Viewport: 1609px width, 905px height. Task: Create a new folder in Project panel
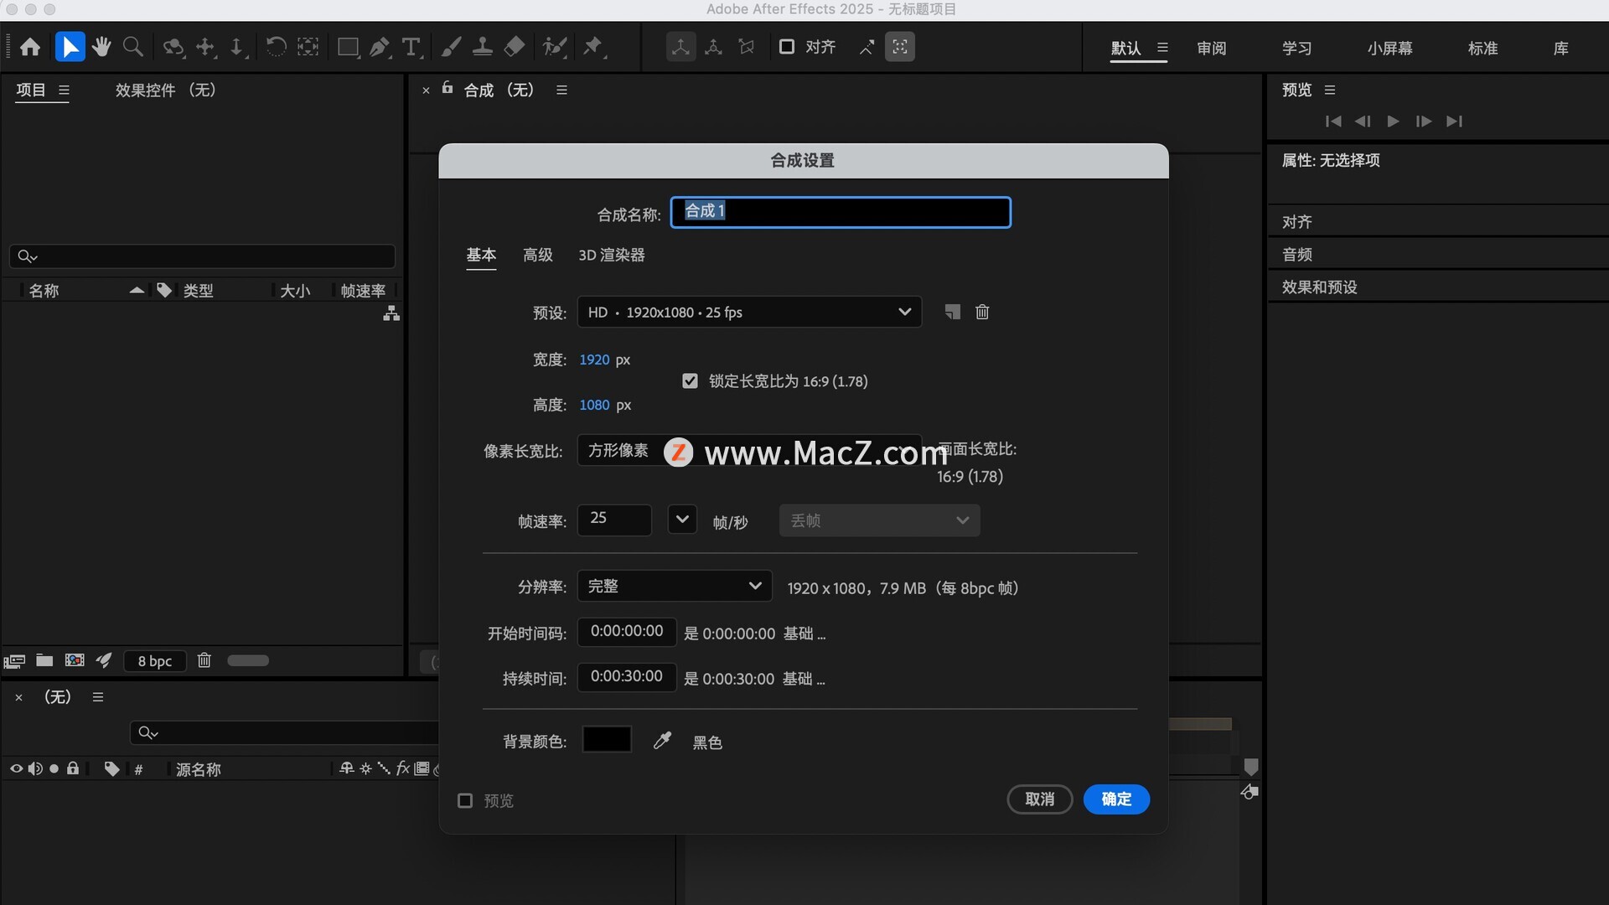[x=44, y=660]
